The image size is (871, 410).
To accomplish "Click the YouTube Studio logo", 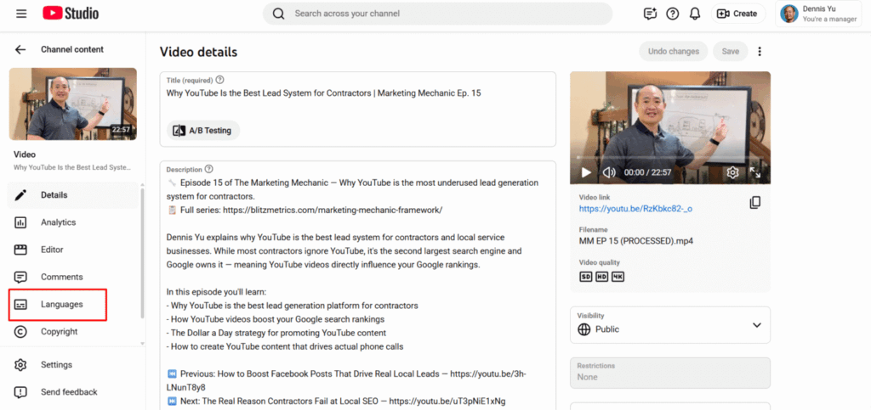I will 71,14.
